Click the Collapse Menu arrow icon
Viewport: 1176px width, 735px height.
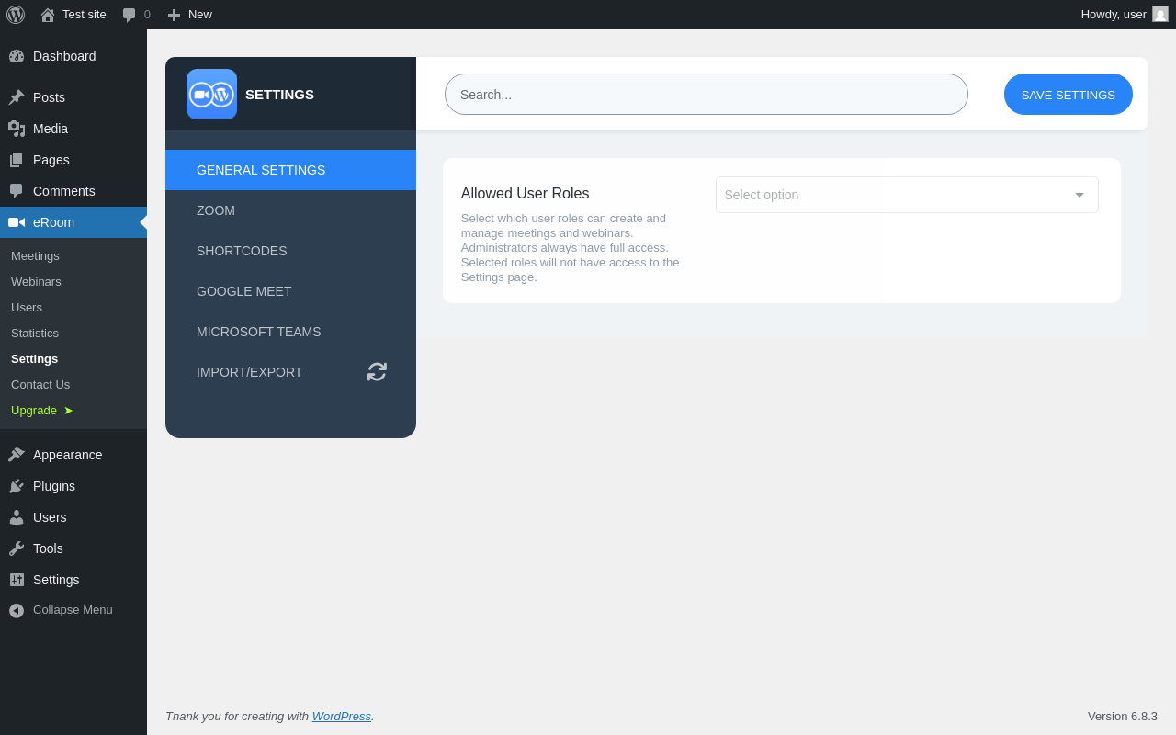pyautogui.click(x=17, y=610)
